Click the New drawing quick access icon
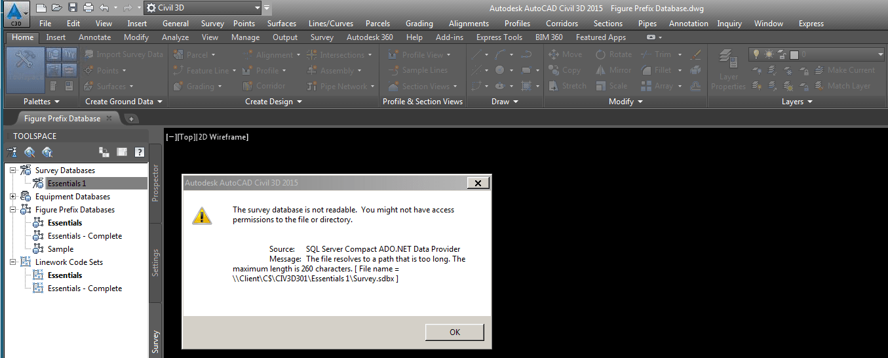 (41, 8)
